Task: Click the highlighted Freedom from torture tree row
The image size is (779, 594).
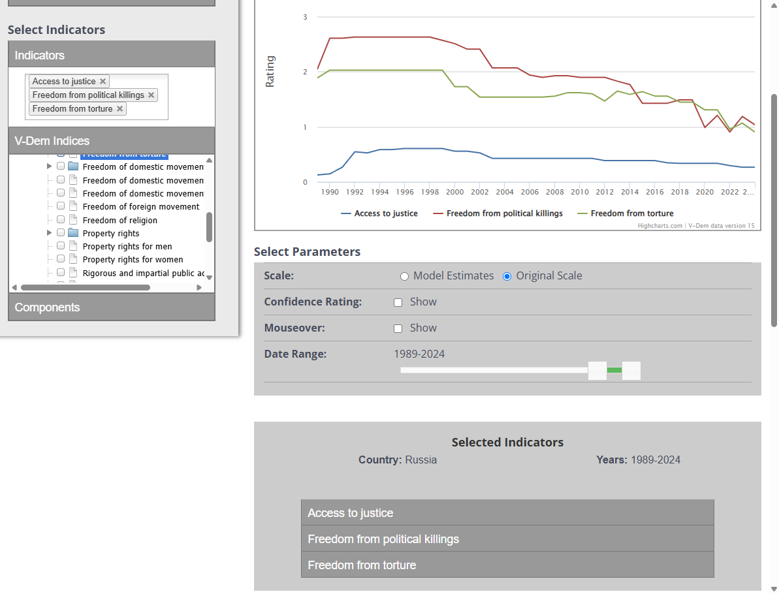Action: (x=125, y=156)
